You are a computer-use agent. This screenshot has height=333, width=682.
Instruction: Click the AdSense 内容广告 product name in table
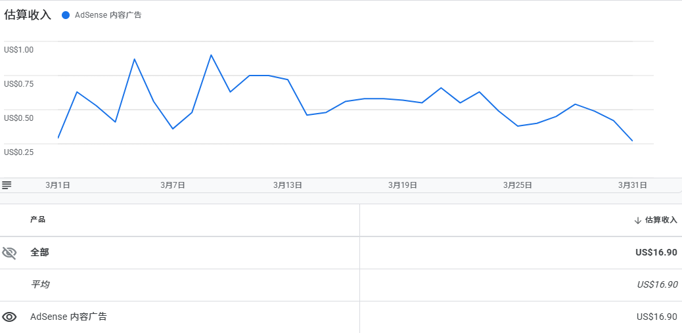(x=68, y=317)
